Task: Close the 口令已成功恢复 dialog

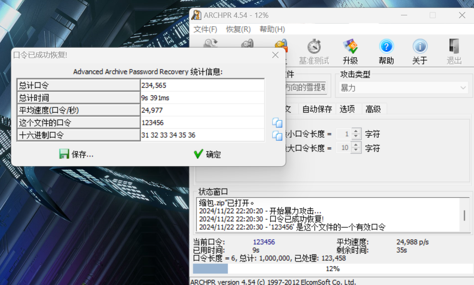Action: pos(275,55)
